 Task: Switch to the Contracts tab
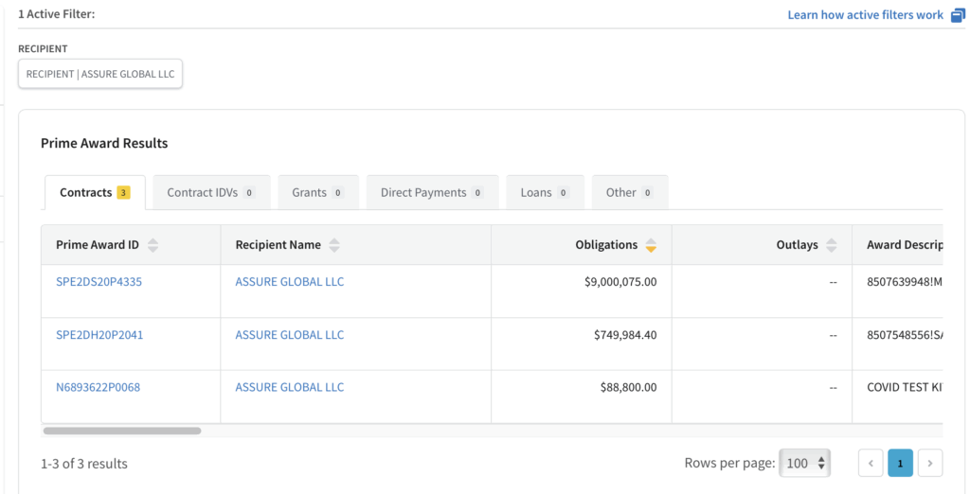tap(96, 192)
